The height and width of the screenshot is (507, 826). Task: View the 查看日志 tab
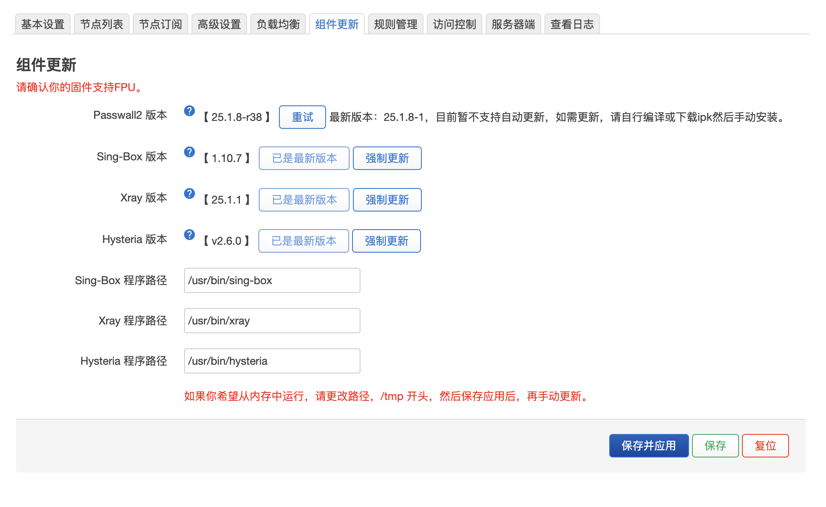point(572,24)
